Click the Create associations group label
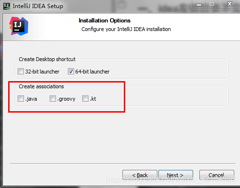 coord(41,86)
